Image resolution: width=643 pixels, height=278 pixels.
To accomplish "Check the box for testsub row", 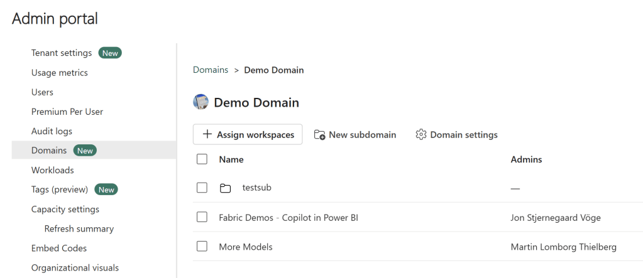I will pyautogui.click(x=202, y=188).
